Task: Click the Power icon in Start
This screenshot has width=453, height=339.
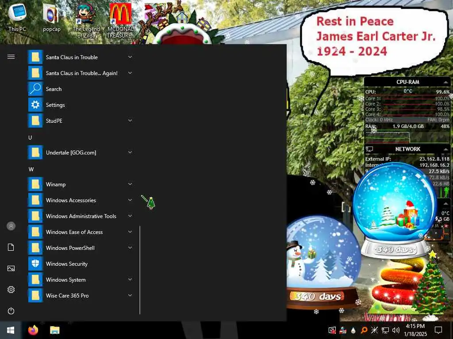Action: (11, 311)
